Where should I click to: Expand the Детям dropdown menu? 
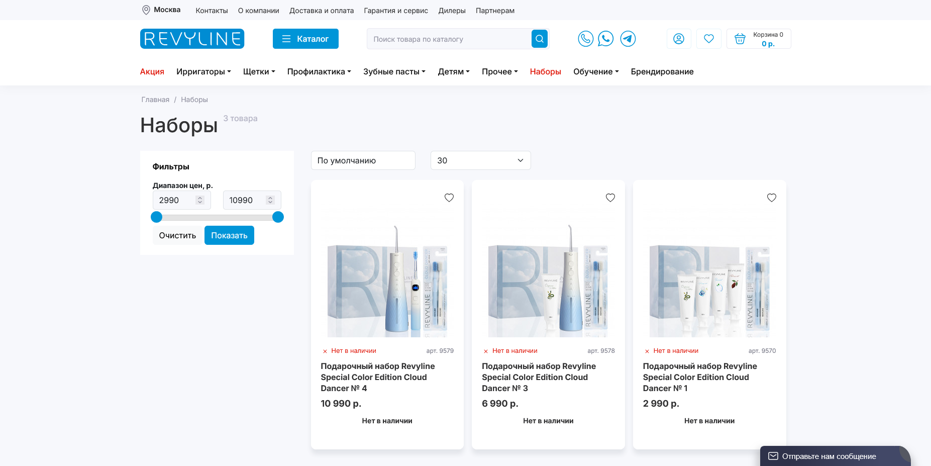454,71
